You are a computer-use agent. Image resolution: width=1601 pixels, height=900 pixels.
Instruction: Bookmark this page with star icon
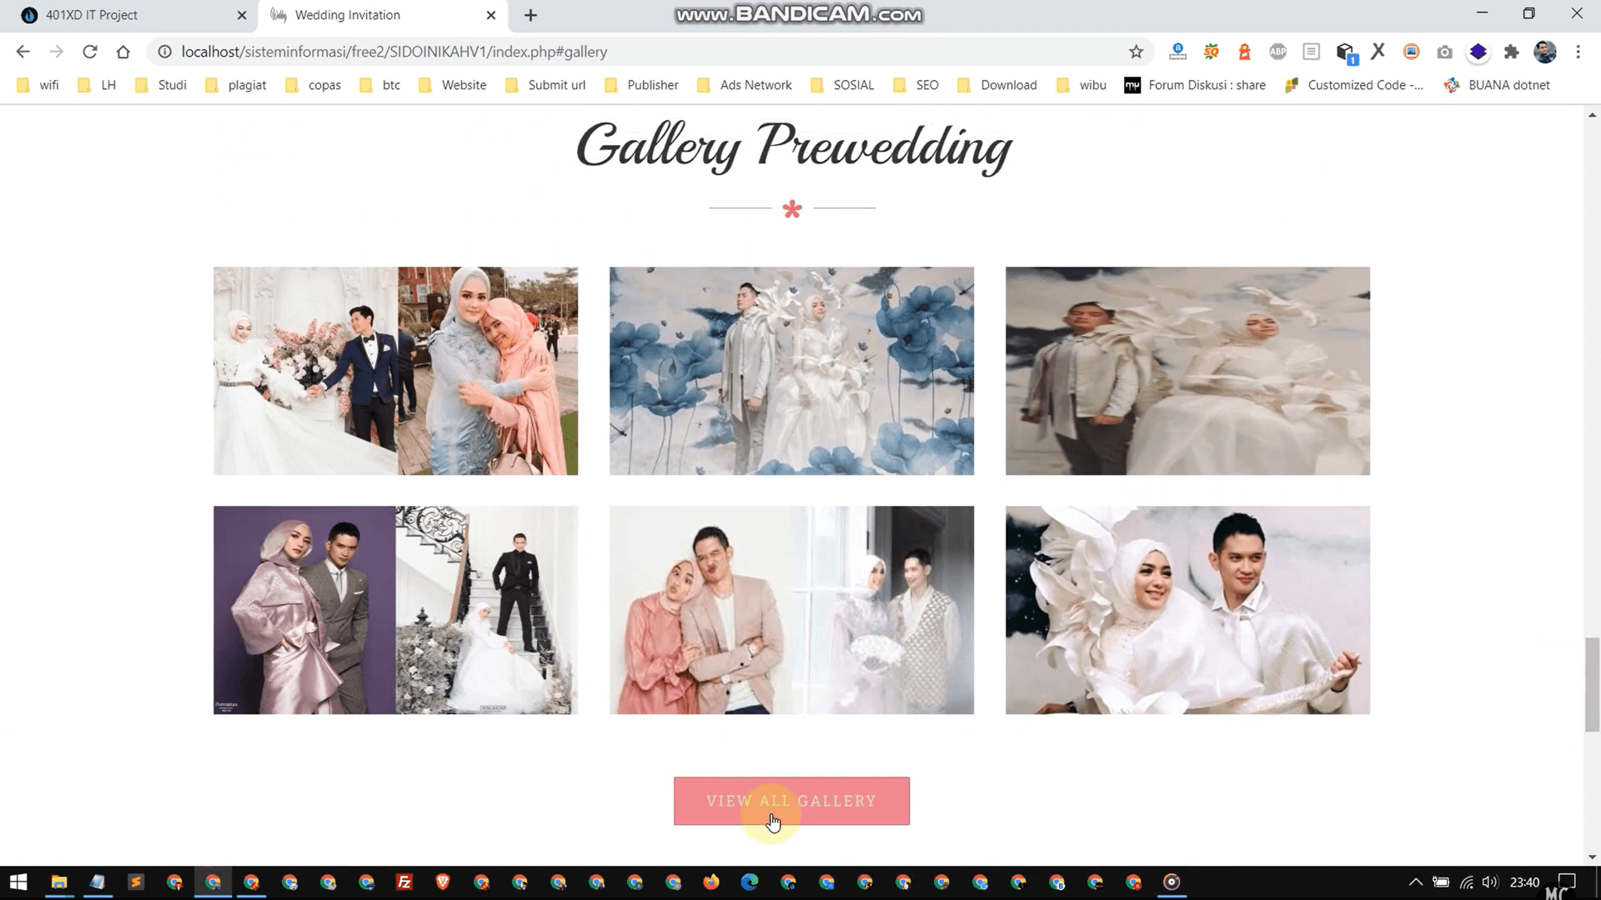(1136, 52)
